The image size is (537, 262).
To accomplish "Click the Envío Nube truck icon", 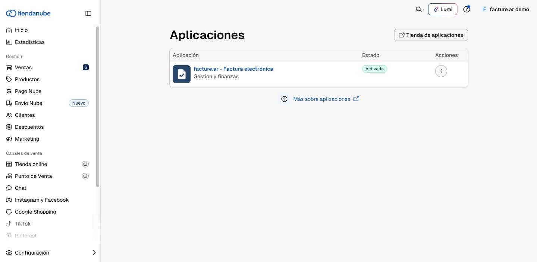I will 9,103.
